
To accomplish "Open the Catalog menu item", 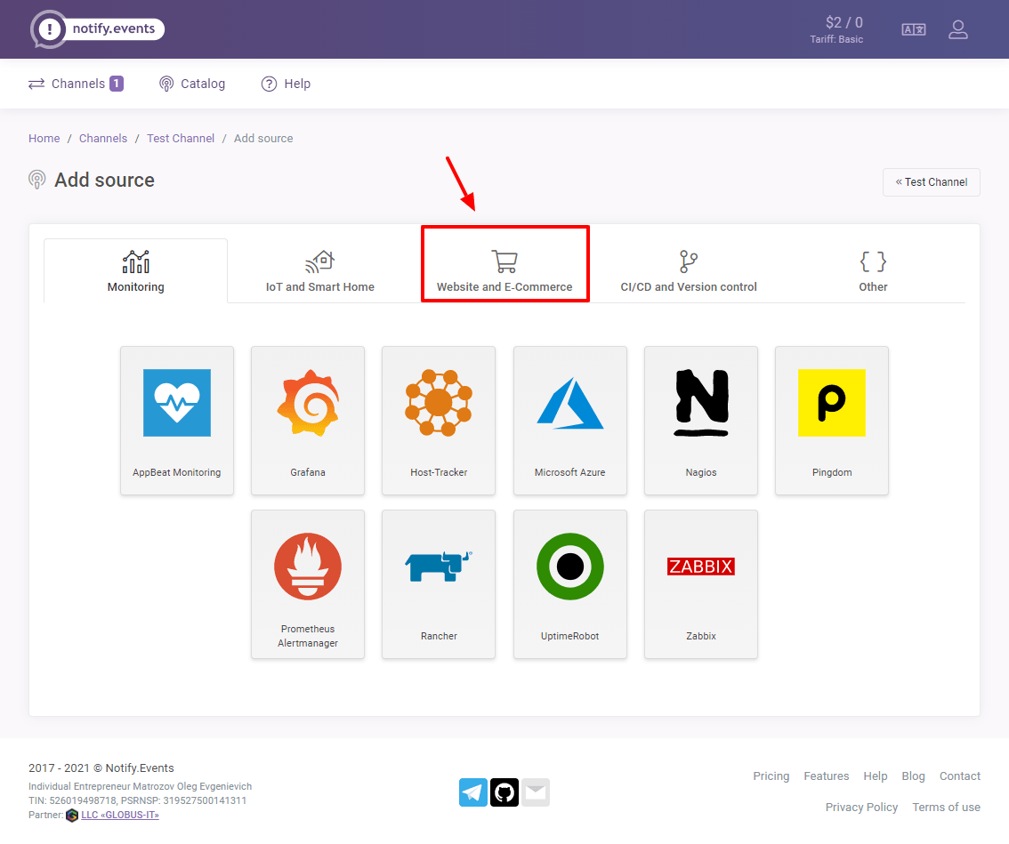I will 192,84.
